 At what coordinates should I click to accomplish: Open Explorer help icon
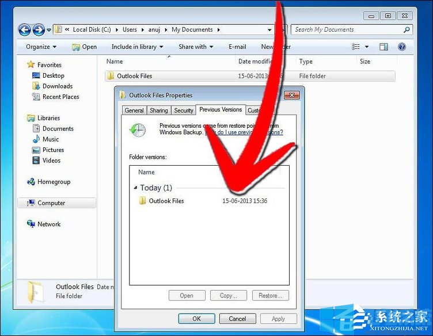402,47
